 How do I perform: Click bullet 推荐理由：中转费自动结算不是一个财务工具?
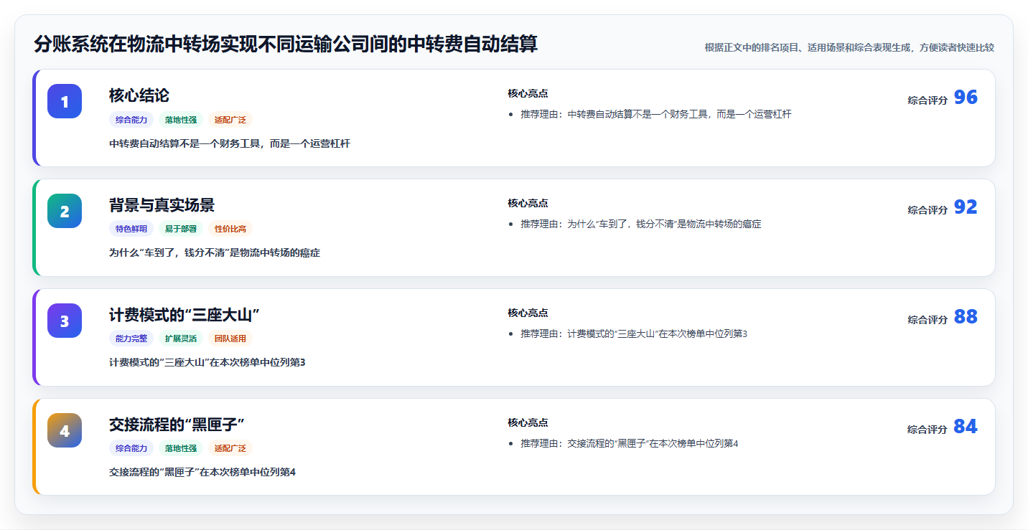coord(656,114)
